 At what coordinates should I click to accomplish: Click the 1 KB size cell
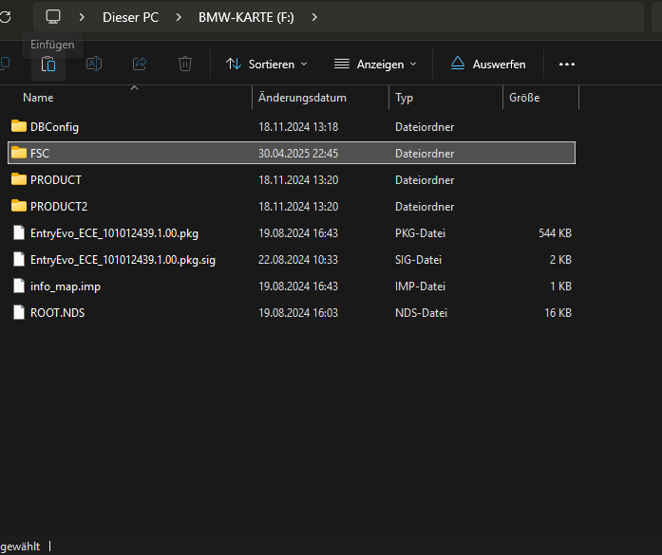click(x=560, y=286)
